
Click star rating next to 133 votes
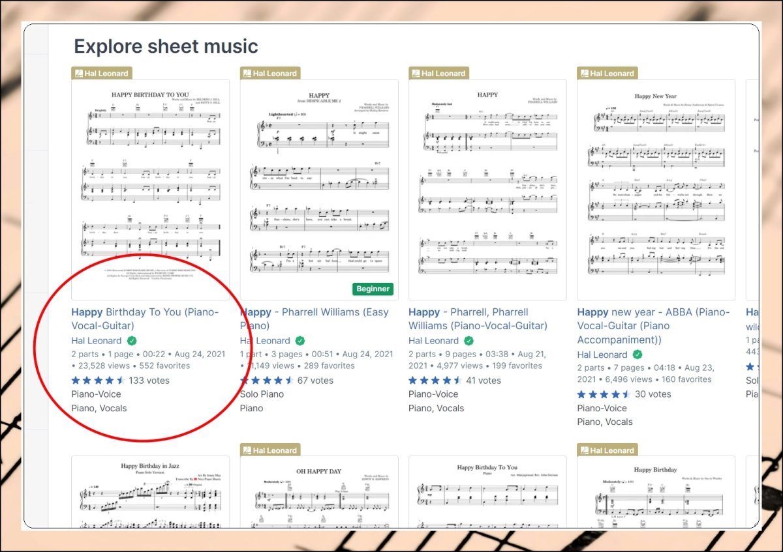(98, 380)
